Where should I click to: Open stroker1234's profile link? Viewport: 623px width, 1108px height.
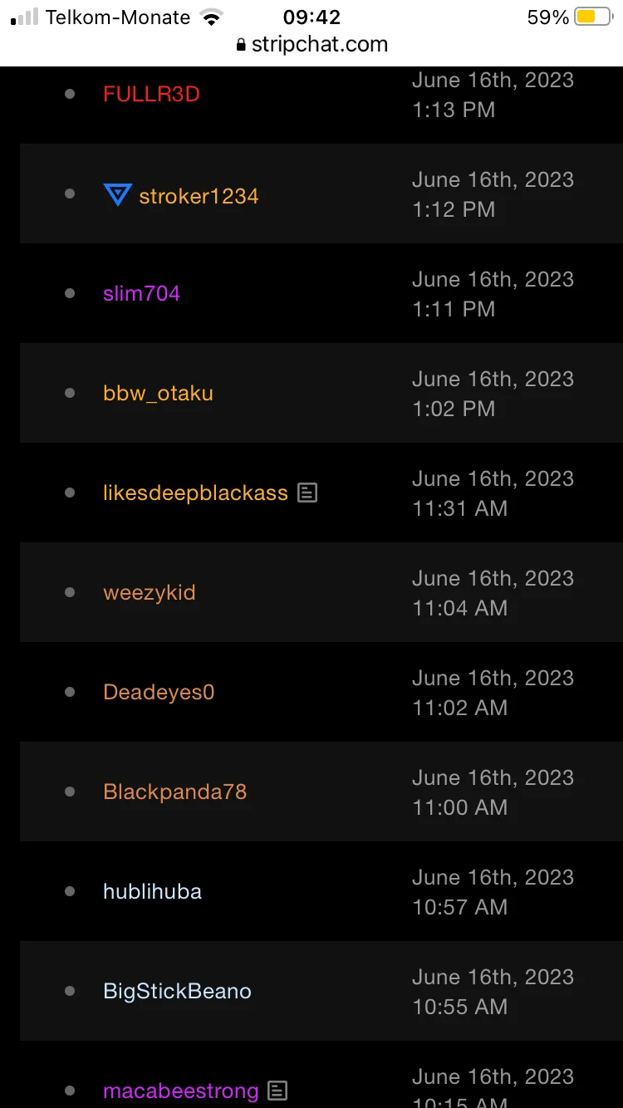[x=199, y=196]
